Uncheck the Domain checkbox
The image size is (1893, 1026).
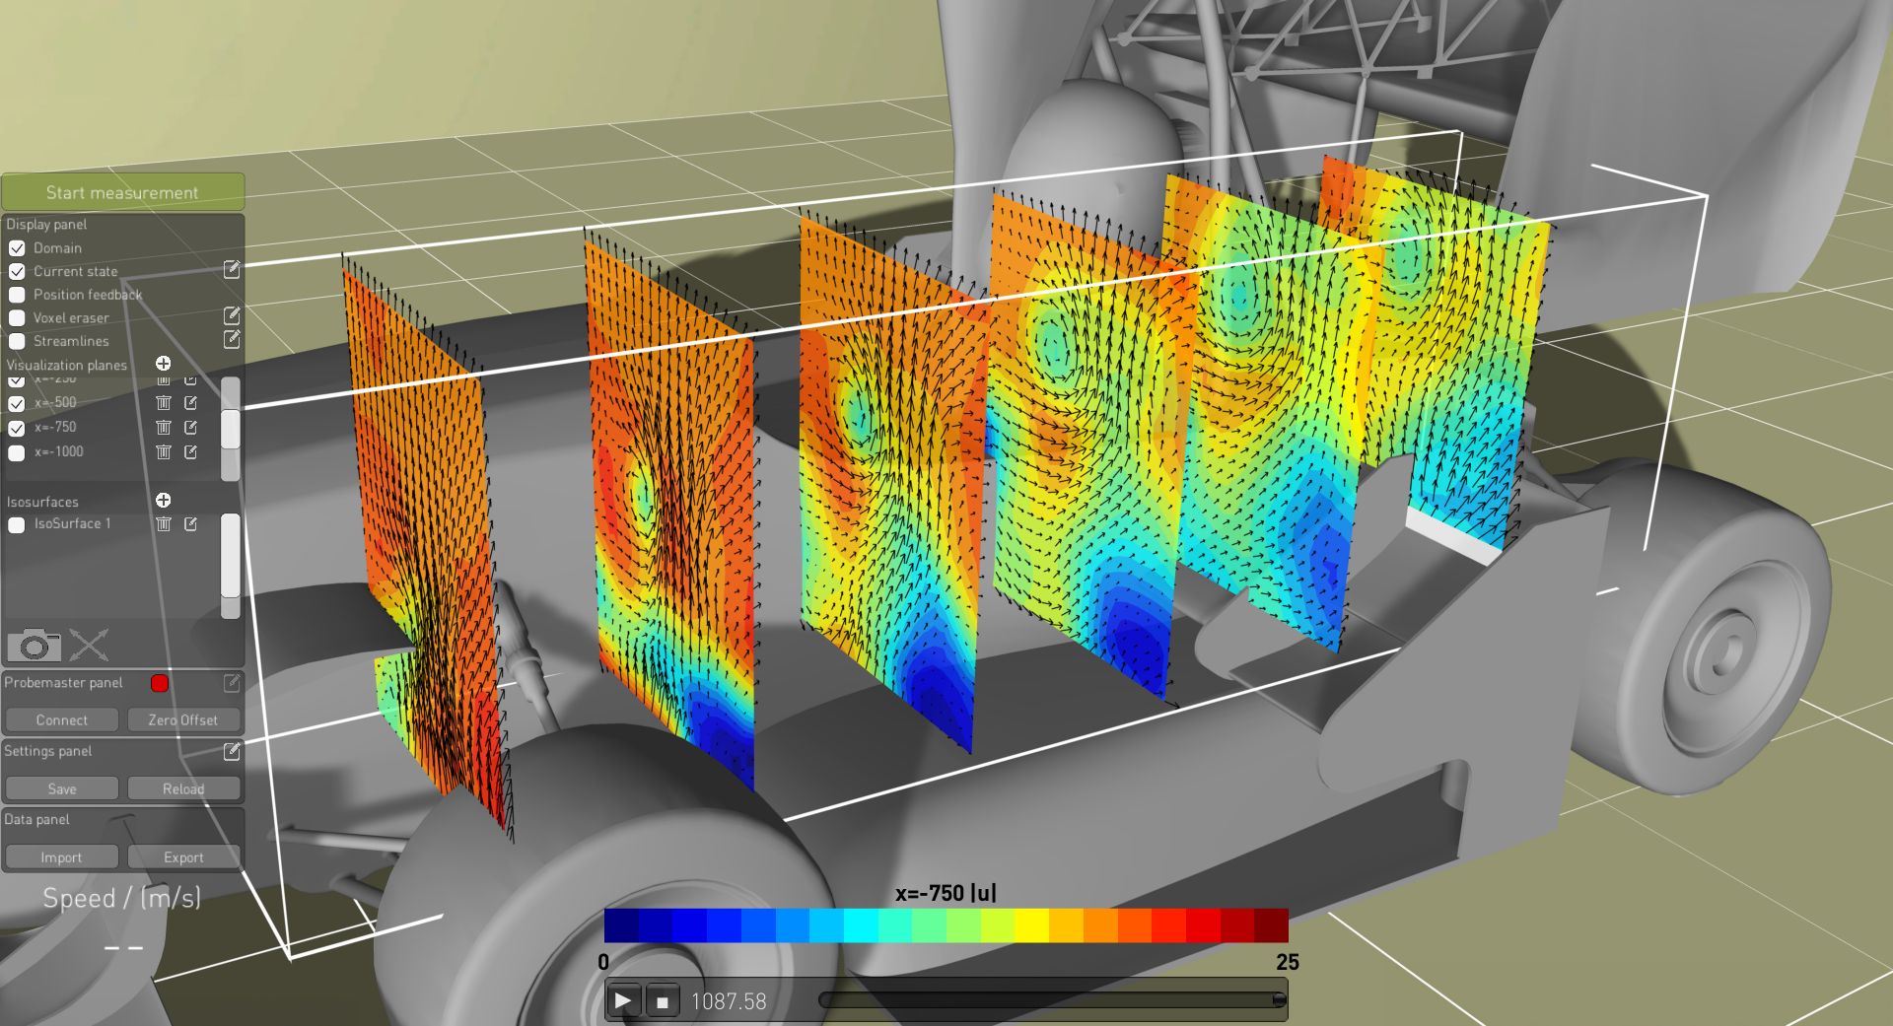click(17, 248)
